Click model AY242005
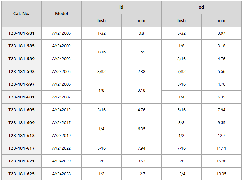This screenshot has height=181, width=242. (x=61, y=72)
